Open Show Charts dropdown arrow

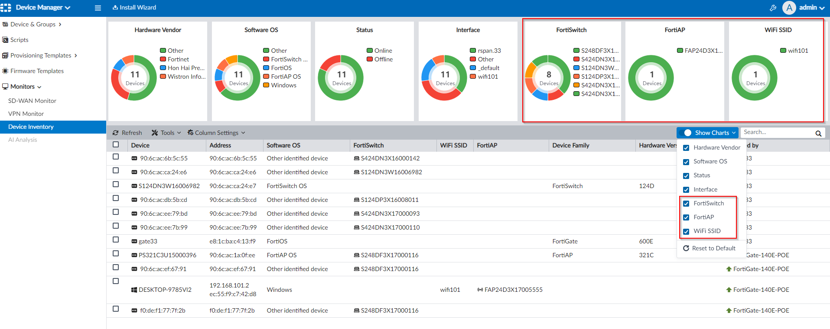[734, 133]
